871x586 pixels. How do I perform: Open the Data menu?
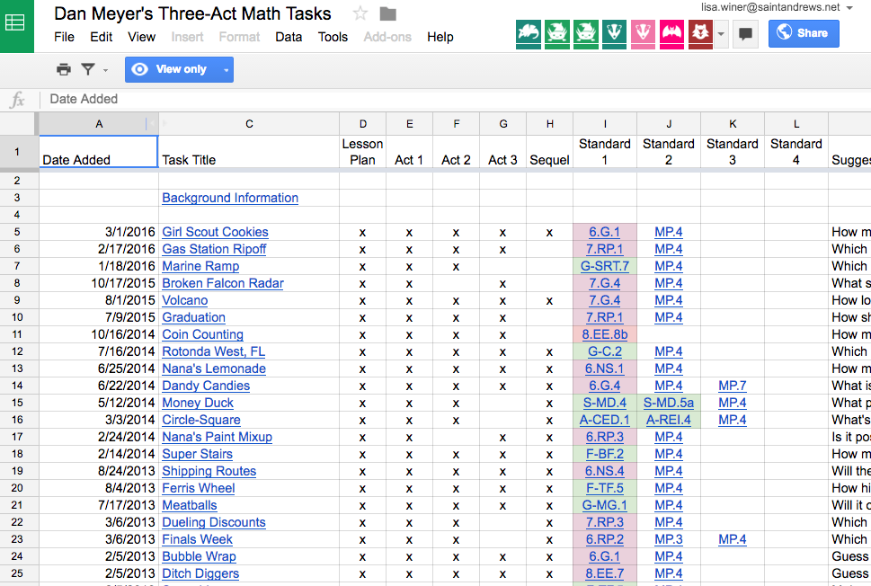[x=288, y=37]
